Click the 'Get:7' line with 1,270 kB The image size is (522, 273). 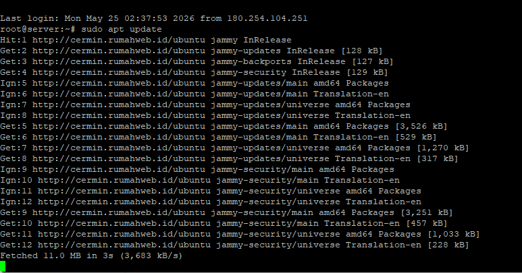tap(234, 148)
